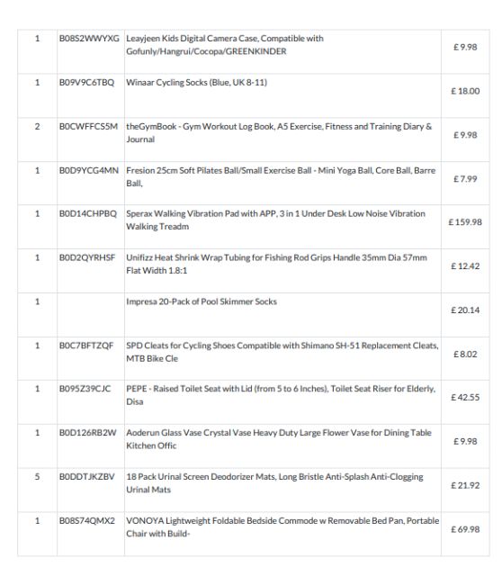The height and width of the screenshot is (585, 502).
Task: Click the Sperax Walking Vibration Pad description
Action: 275,220
